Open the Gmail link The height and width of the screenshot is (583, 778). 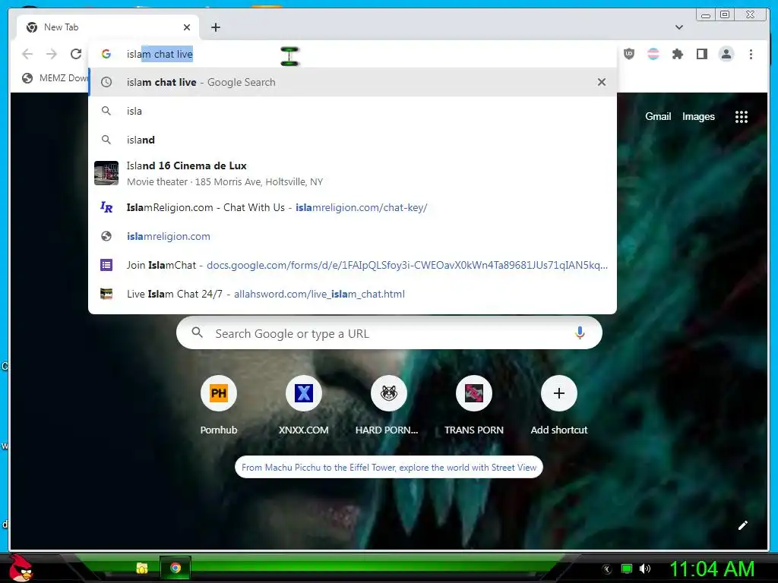[x=658, y=116]
